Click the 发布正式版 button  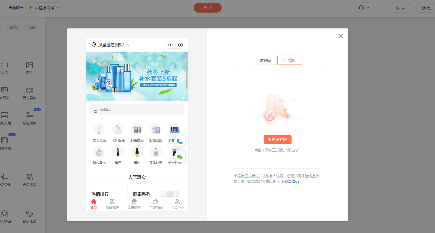tap(277, 140)
